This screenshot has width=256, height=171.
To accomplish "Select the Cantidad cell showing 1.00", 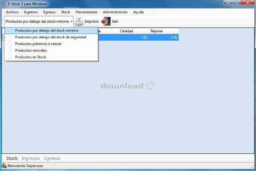I will (x=133, y=37).
